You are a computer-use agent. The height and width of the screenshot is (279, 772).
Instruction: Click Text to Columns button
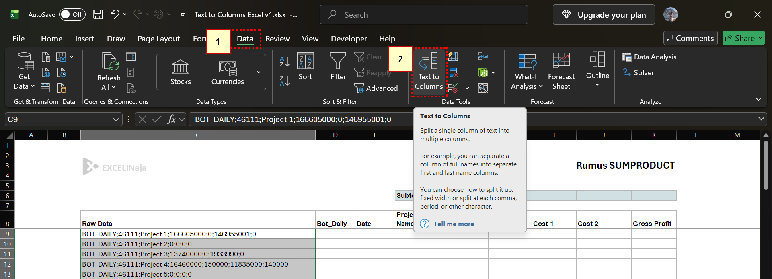coord(429,72)
